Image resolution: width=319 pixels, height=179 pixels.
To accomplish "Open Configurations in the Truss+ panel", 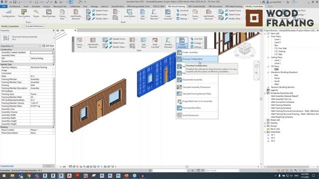I will tap(8, 13).
